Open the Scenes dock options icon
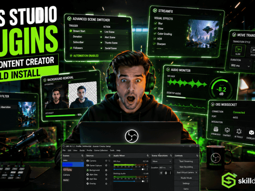 [x=82, y=156]
